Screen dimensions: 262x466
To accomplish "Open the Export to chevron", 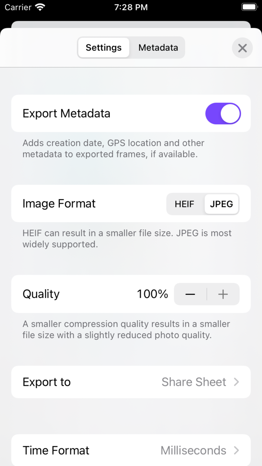I will click(x=236, y=382).
